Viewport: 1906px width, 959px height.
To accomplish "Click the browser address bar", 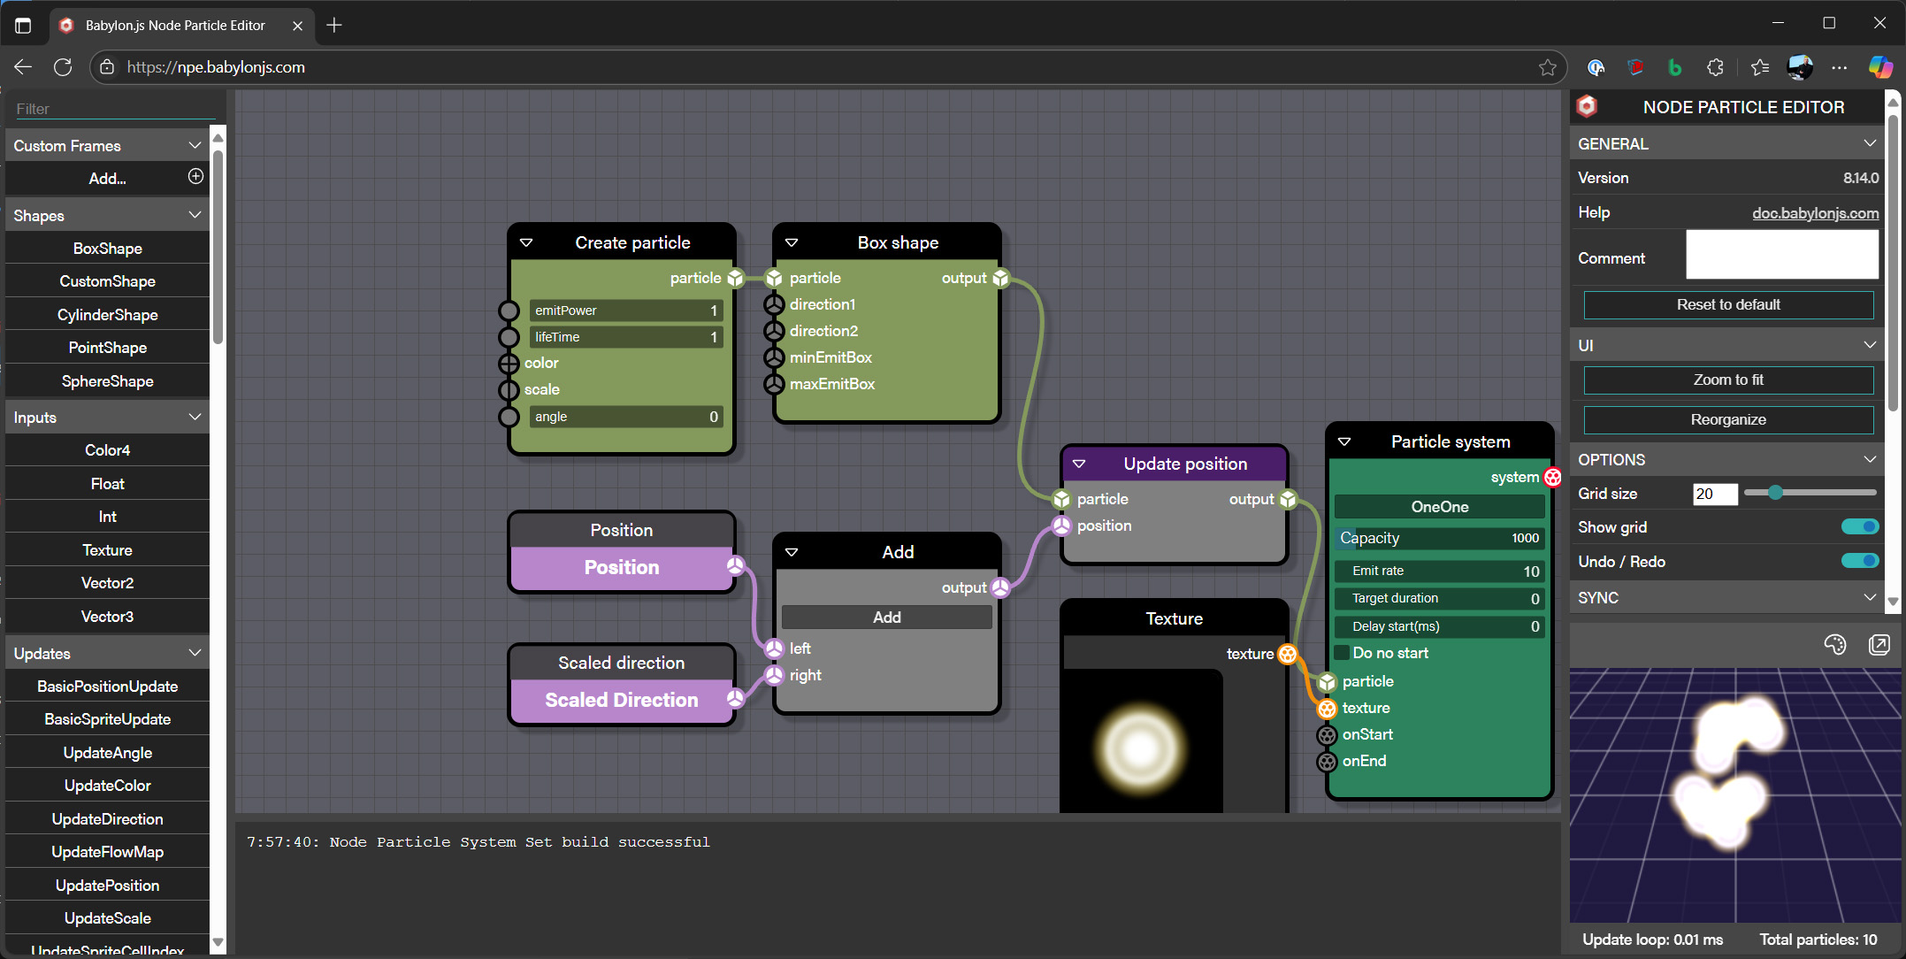I will pyautogui.click(x=827, y=67).
